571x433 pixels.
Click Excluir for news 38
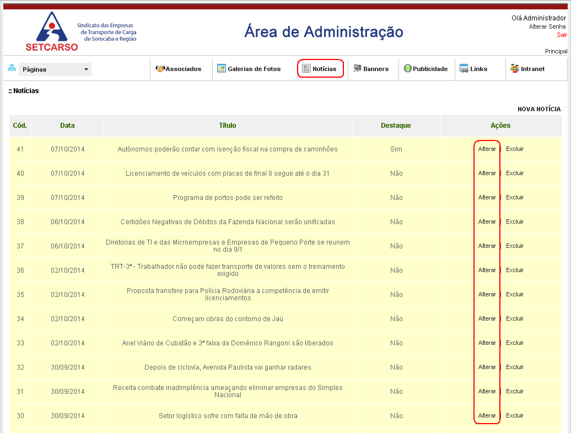515,221
